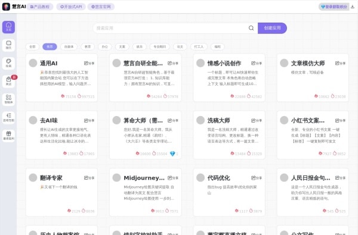
Task: Share the 人民日报金句 card
Action: point(340,178)
